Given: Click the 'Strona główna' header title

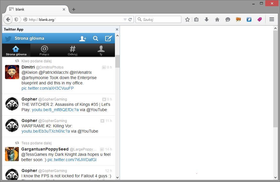Looking at the screenshot, I should (29, 38).
